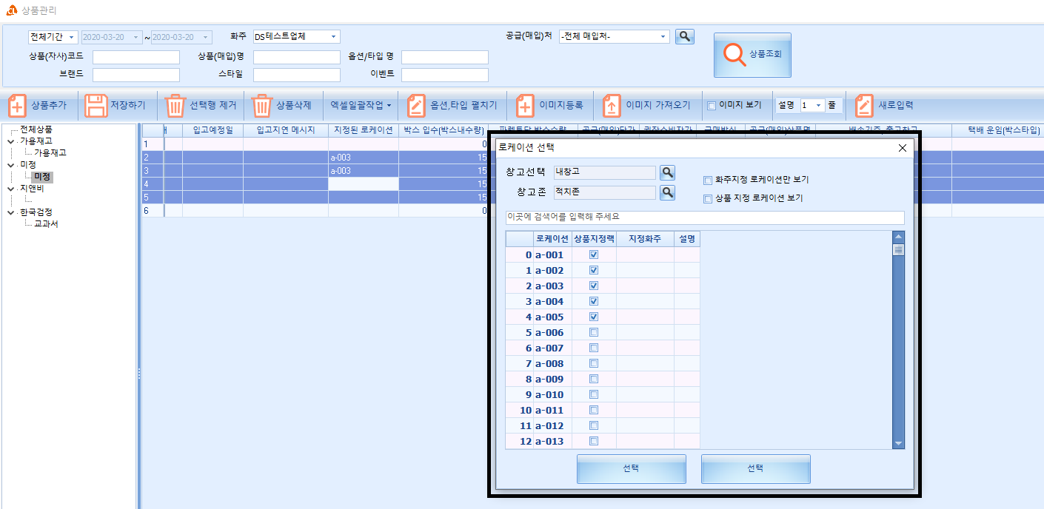This screenshot has width=1044, height=509.
Task: Toggle the 이미지 보기 checkbox
Action: 712,105
